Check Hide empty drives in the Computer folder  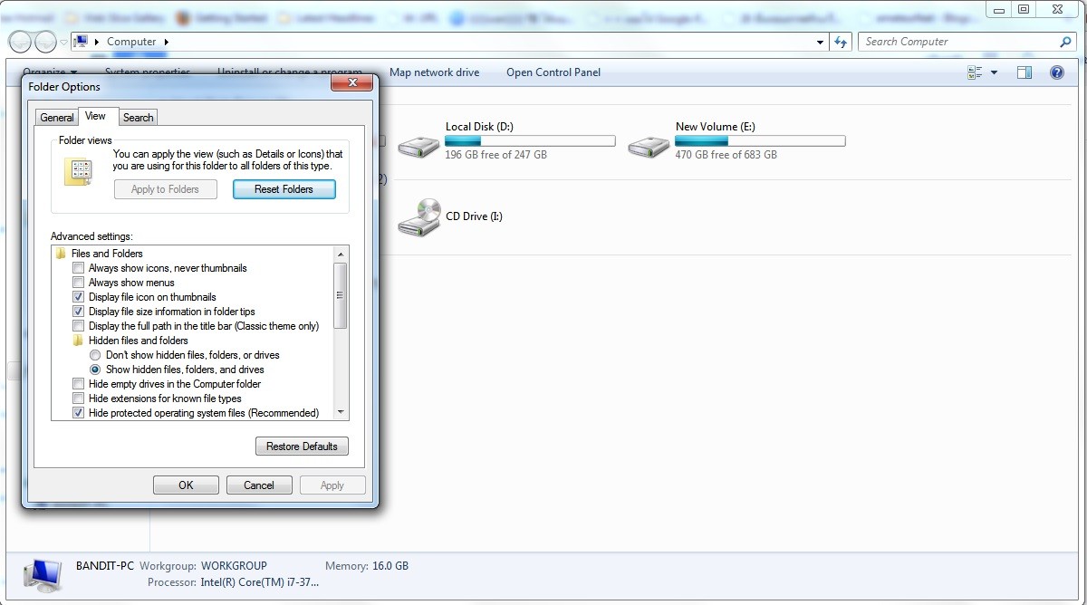click(x=79, y=384)
